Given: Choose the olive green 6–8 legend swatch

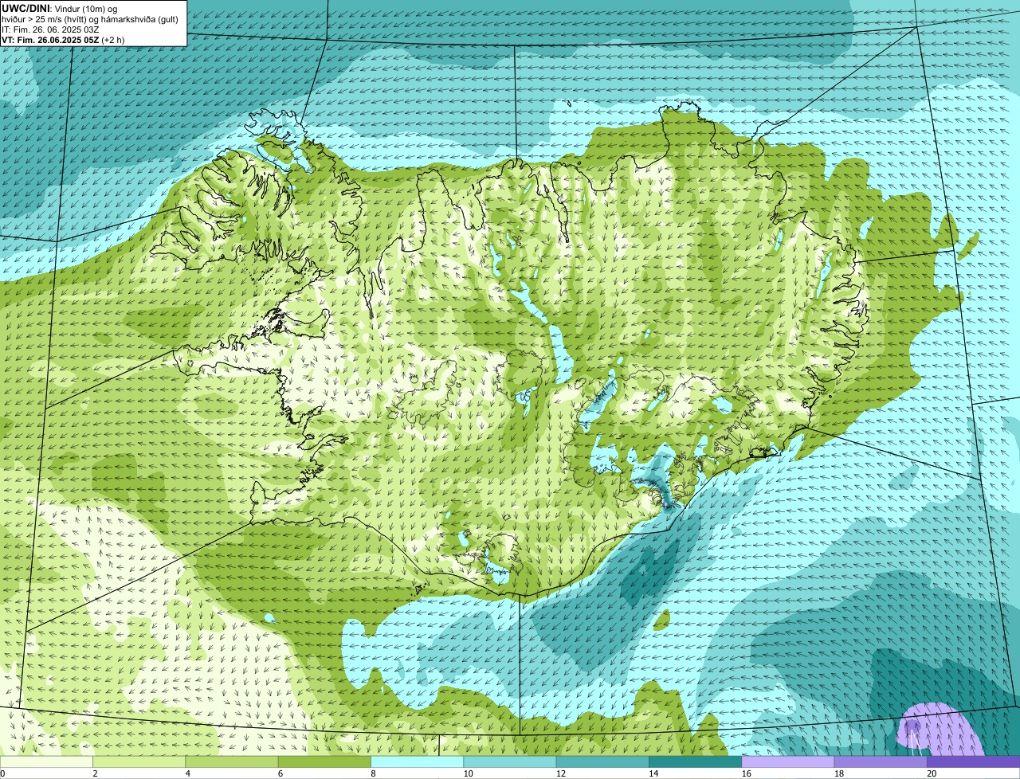Looking at the screenshot, I should [324, 761].
